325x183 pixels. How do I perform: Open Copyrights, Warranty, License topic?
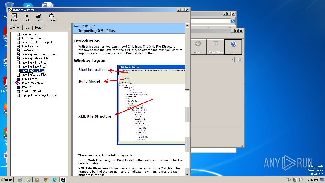click(x=39, y=95)
